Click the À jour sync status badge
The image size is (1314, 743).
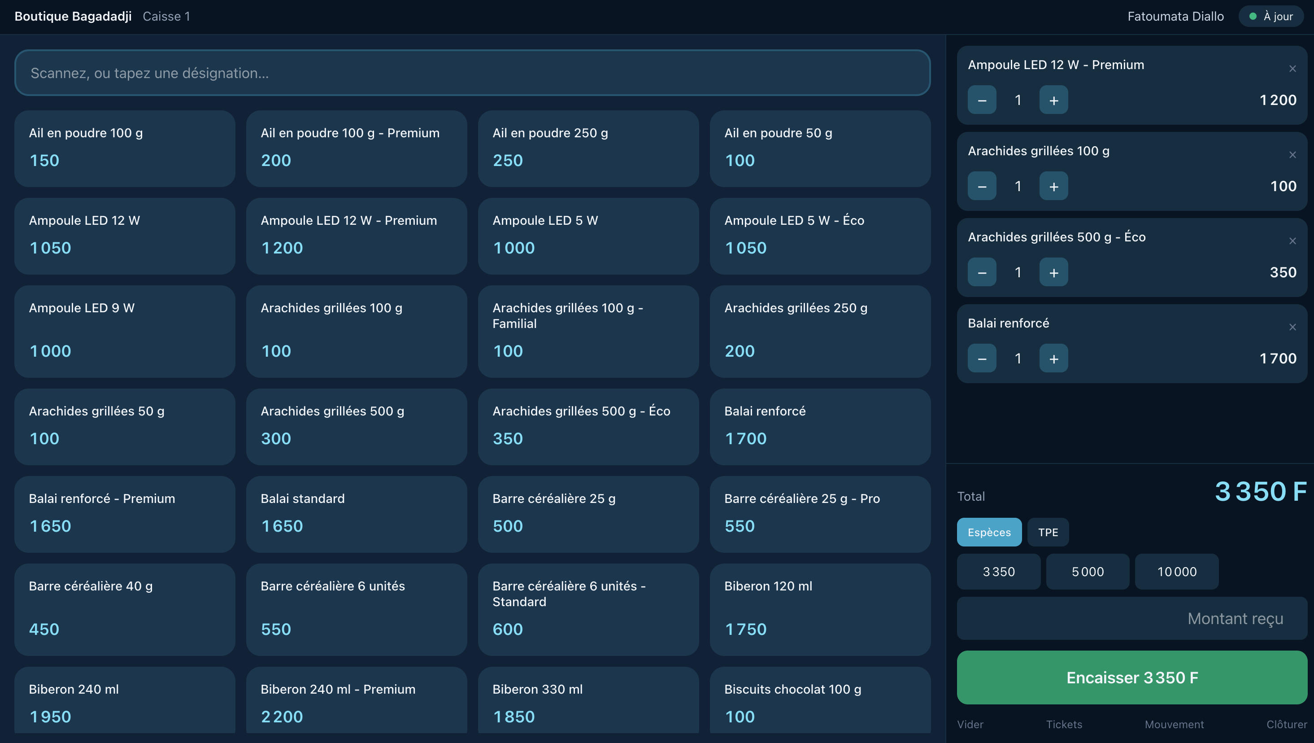coord(1270,16)
